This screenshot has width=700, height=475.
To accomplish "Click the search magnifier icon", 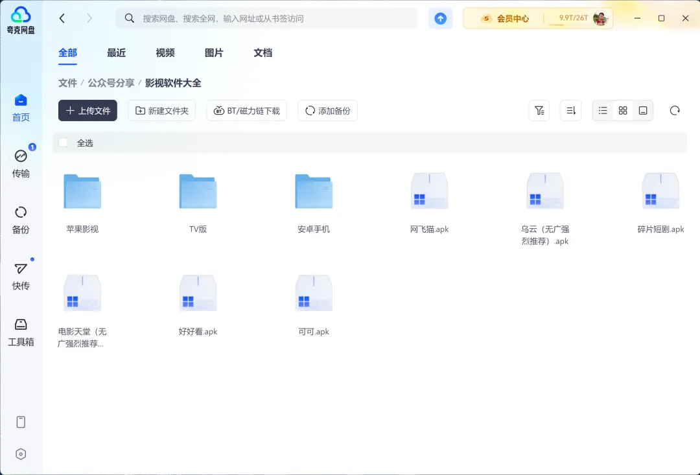I will coord(130,18).
